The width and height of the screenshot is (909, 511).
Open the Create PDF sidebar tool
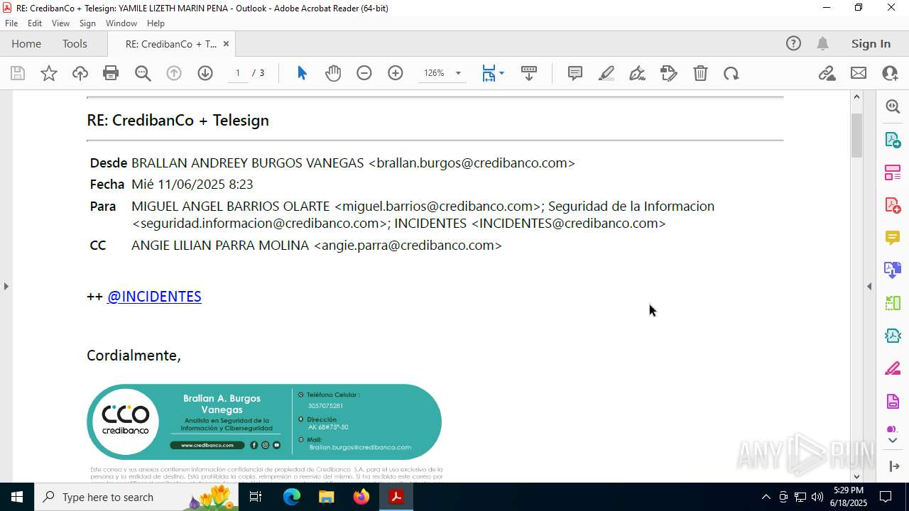coord(893,205)
